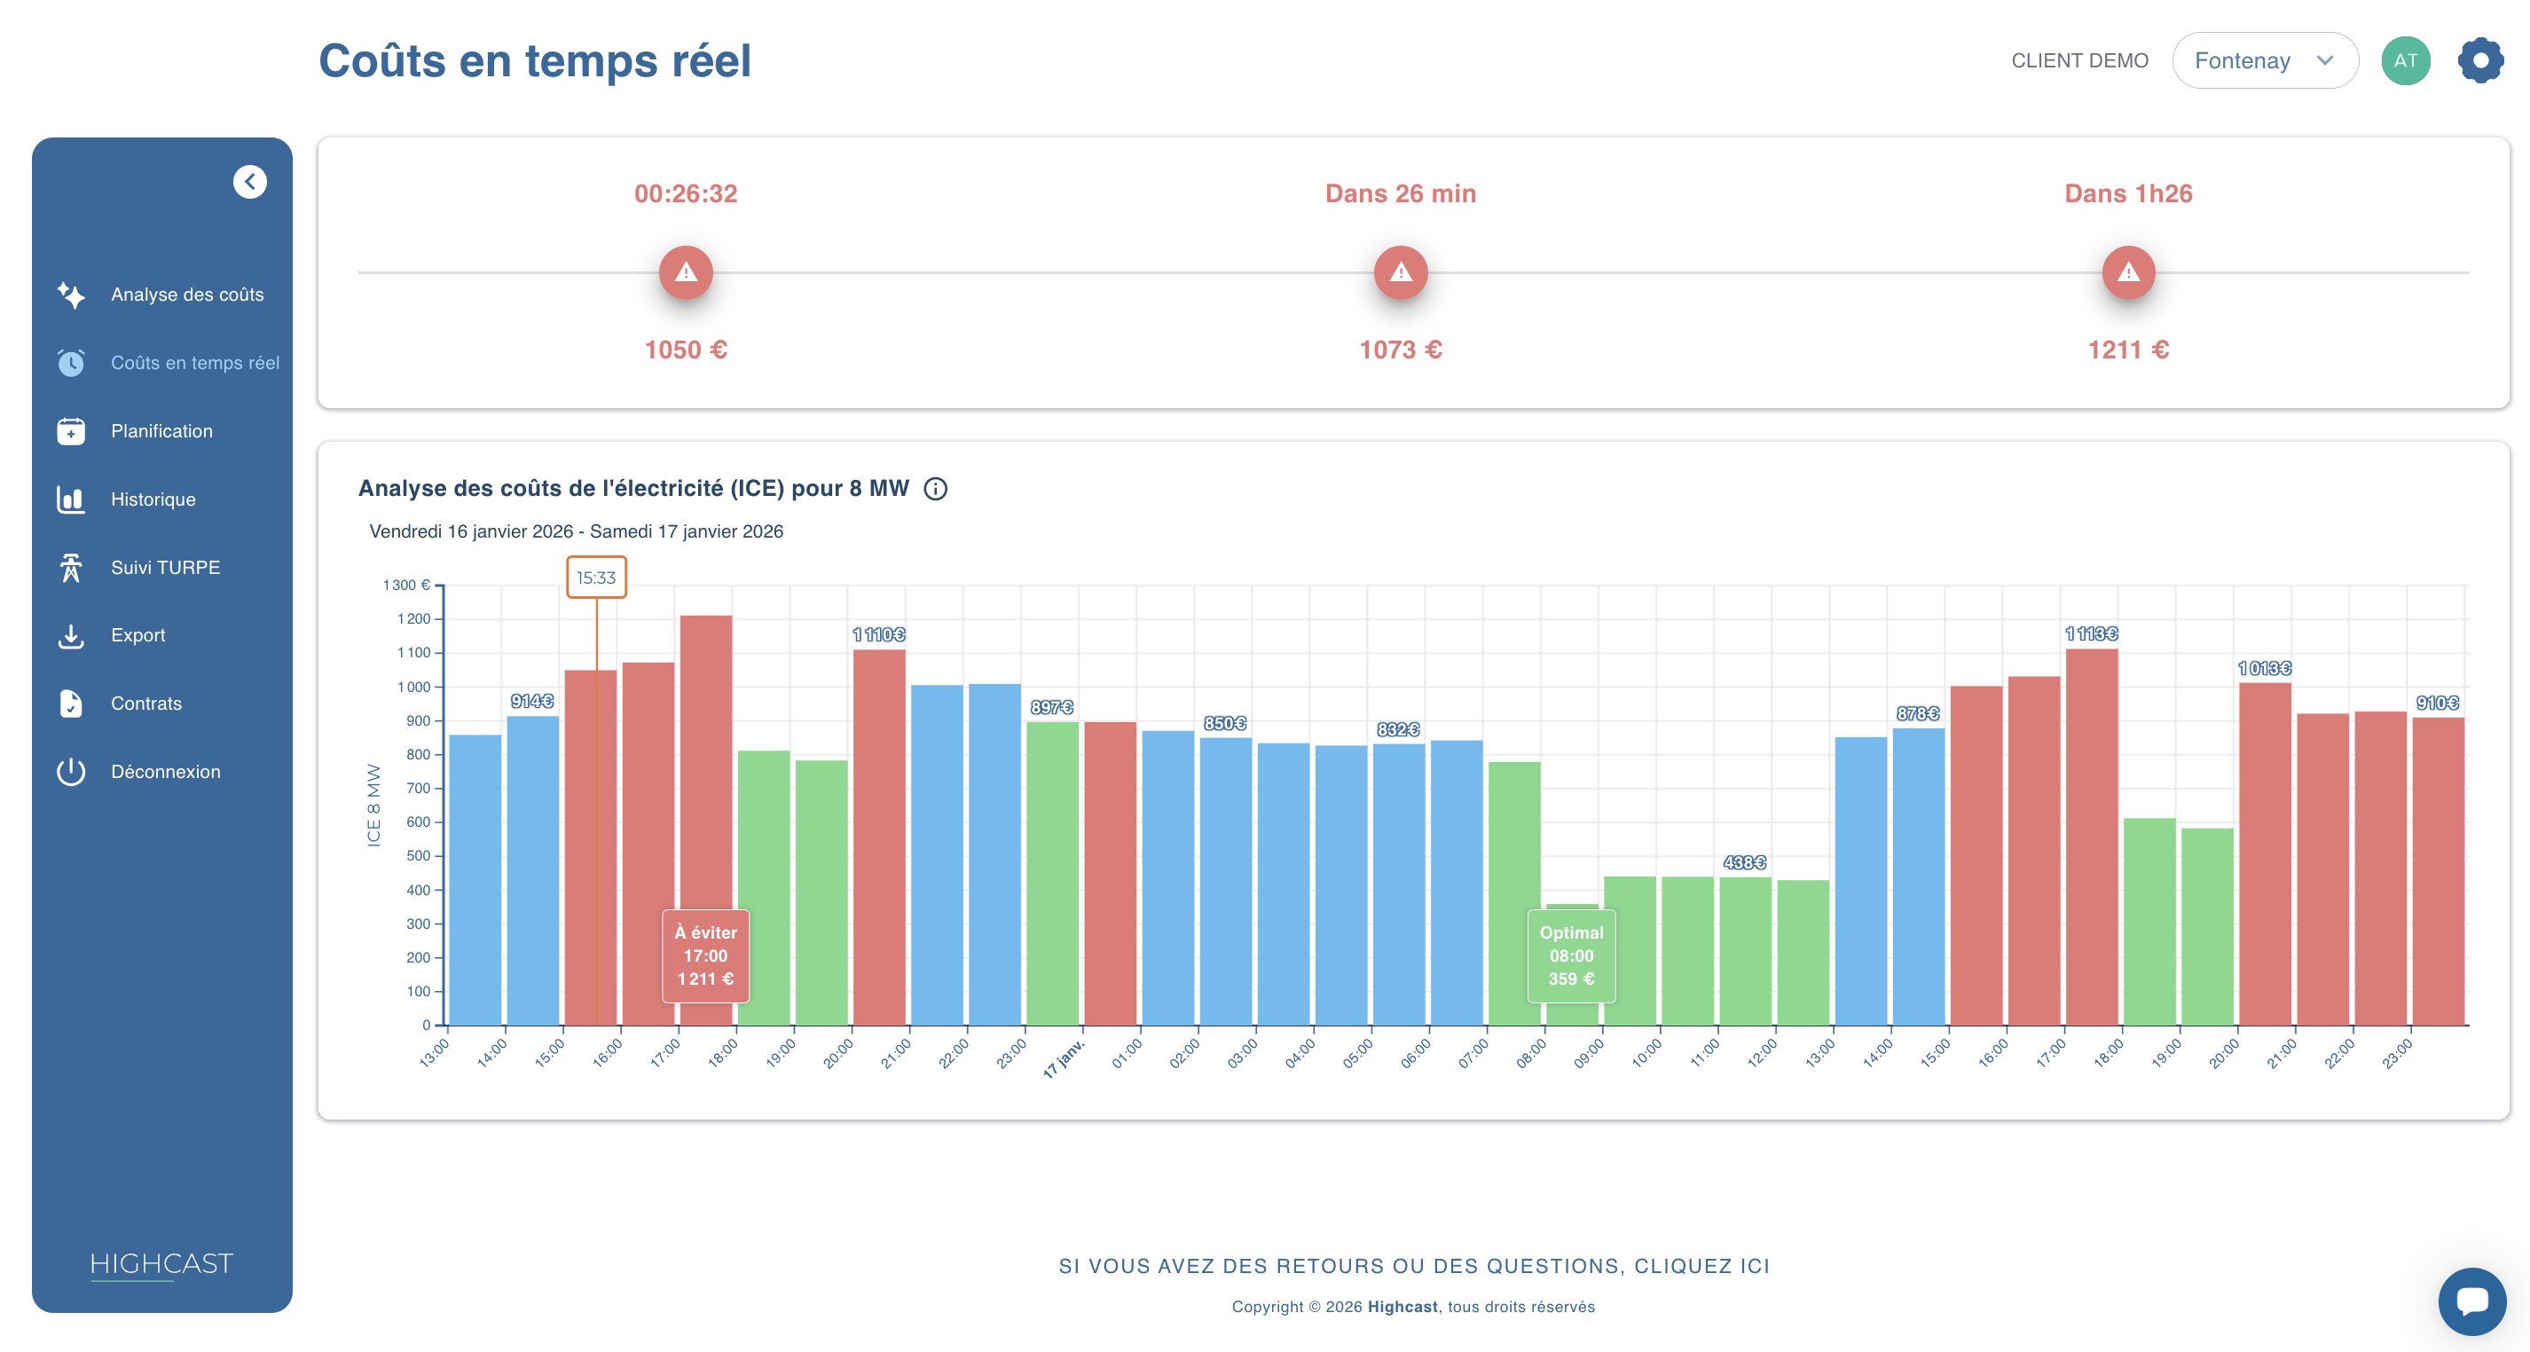Click the Contrats document icon
The width and height of the screenshot is (2530, 1352).
click(71, 703)
